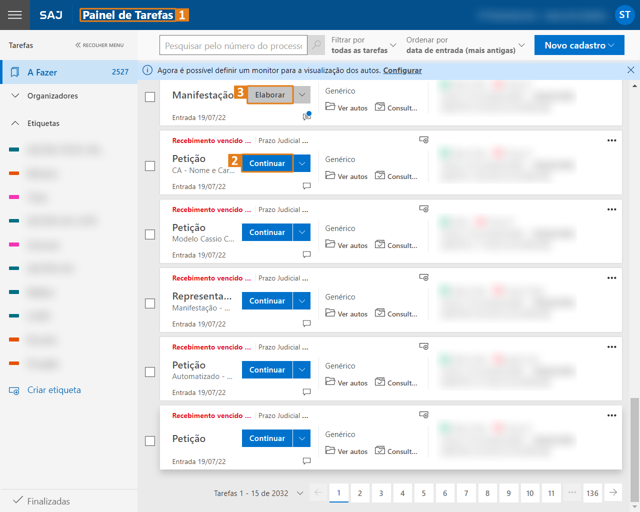Dismiss the monitor info banner
The width and height of the screenshot is (640, 512).
[x=630, y=70]
